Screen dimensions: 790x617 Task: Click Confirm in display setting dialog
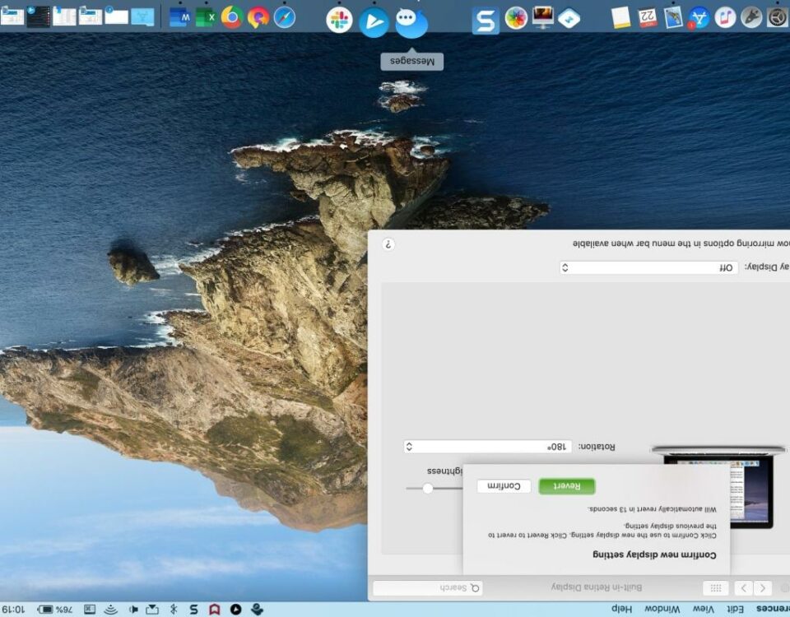(x=504, y=486)
